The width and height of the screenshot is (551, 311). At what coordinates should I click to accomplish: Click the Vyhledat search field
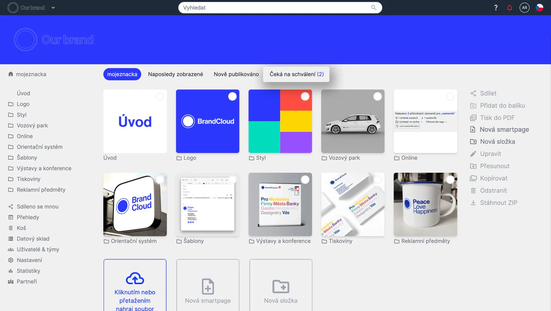pos(274,8)
